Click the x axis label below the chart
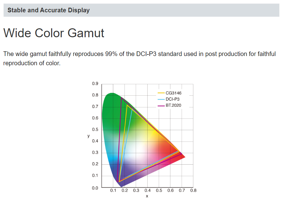The width and height of the screenshot is (294, 208). click(147, 196)
